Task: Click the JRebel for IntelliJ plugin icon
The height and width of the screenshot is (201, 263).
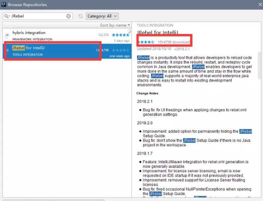Action: click(x=8, y=50)
